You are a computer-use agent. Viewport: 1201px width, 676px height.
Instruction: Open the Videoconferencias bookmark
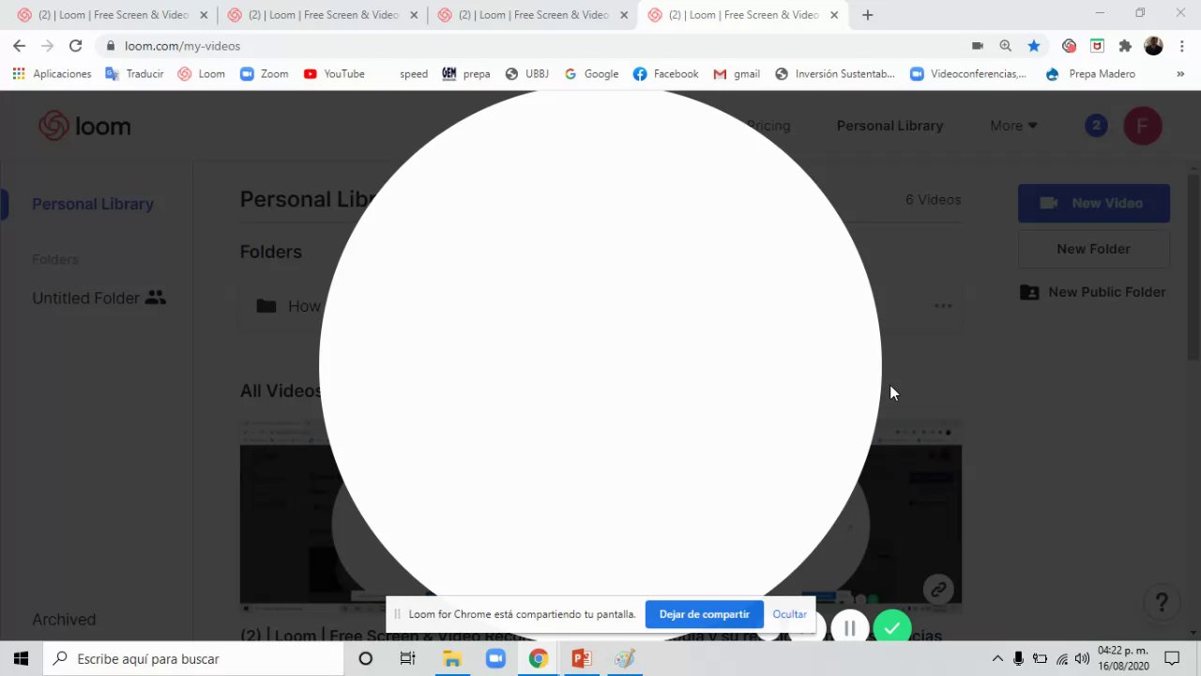pyautogui.click(x=968, y=74)
